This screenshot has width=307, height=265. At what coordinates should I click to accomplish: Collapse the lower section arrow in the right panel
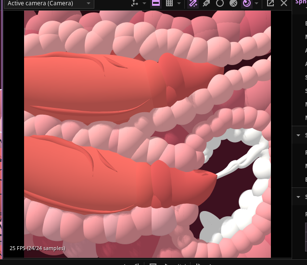pos(298,197)
